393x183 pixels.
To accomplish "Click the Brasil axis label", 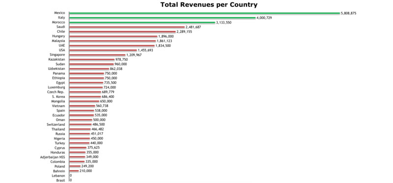I will pos(61,180).
